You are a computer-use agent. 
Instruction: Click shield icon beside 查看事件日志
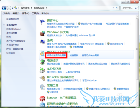pos(115,89)
